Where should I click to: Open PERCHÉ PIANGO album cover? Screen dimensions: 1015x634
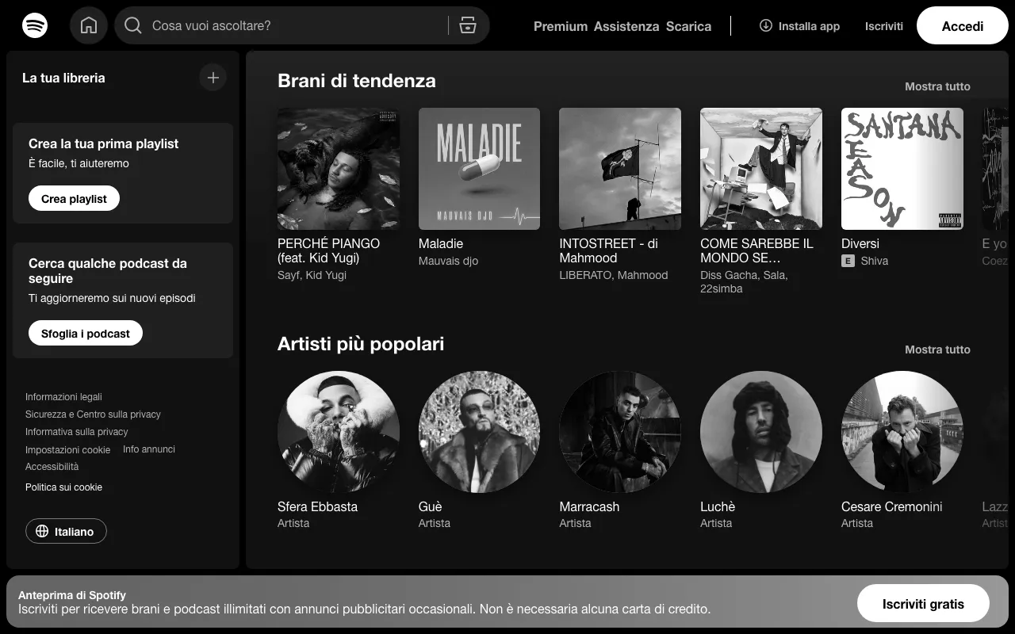(x=339, y=169)
